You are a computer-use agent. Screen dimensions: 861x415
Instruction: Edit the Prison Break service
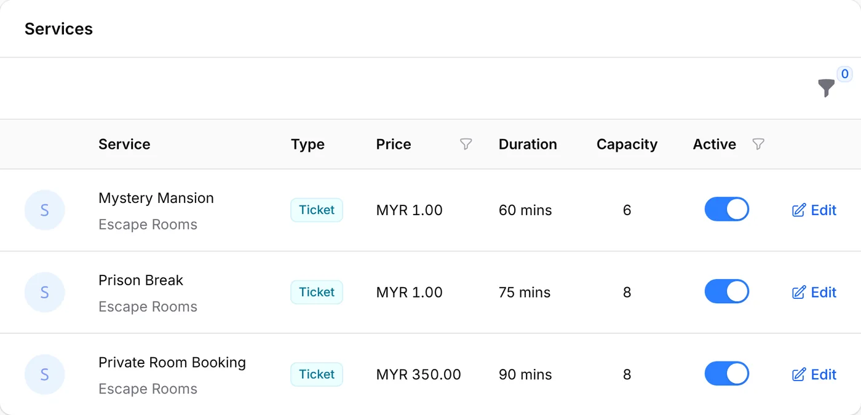coord(814,293)
